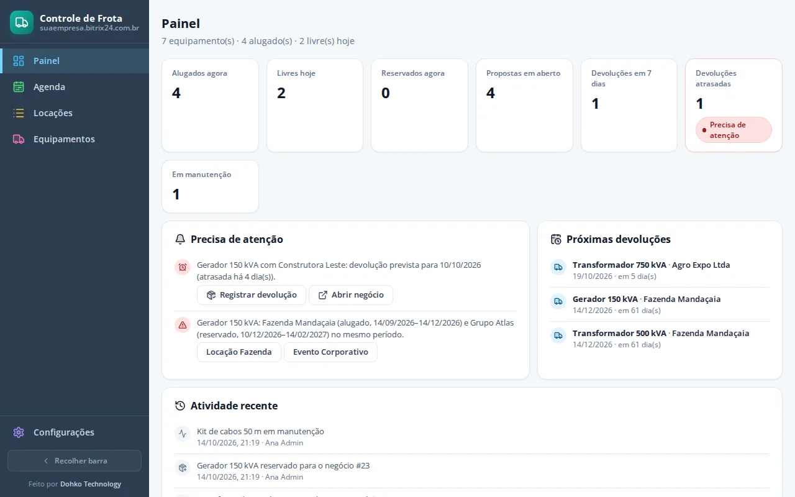Click the Painel dashboard icon in sidebar
795x497 pixels.
(x=19, y=61)
